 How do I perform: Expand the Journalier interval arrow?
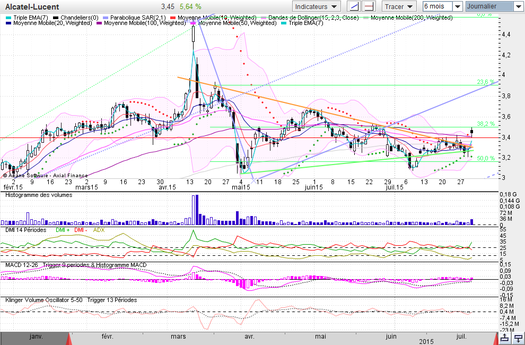518,6
